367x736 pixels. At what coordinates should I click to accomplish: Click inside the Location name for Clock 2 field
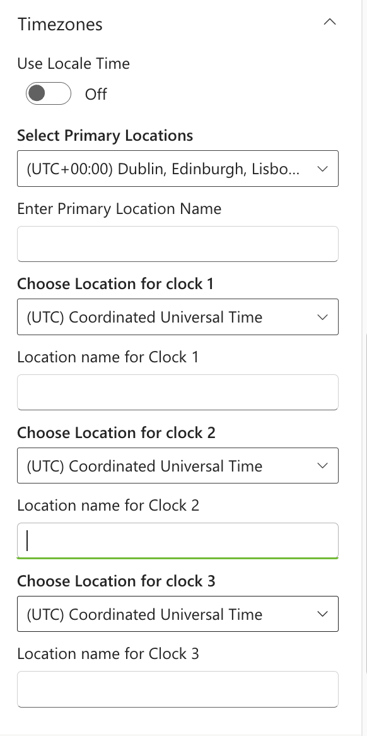tap(177, 540)
